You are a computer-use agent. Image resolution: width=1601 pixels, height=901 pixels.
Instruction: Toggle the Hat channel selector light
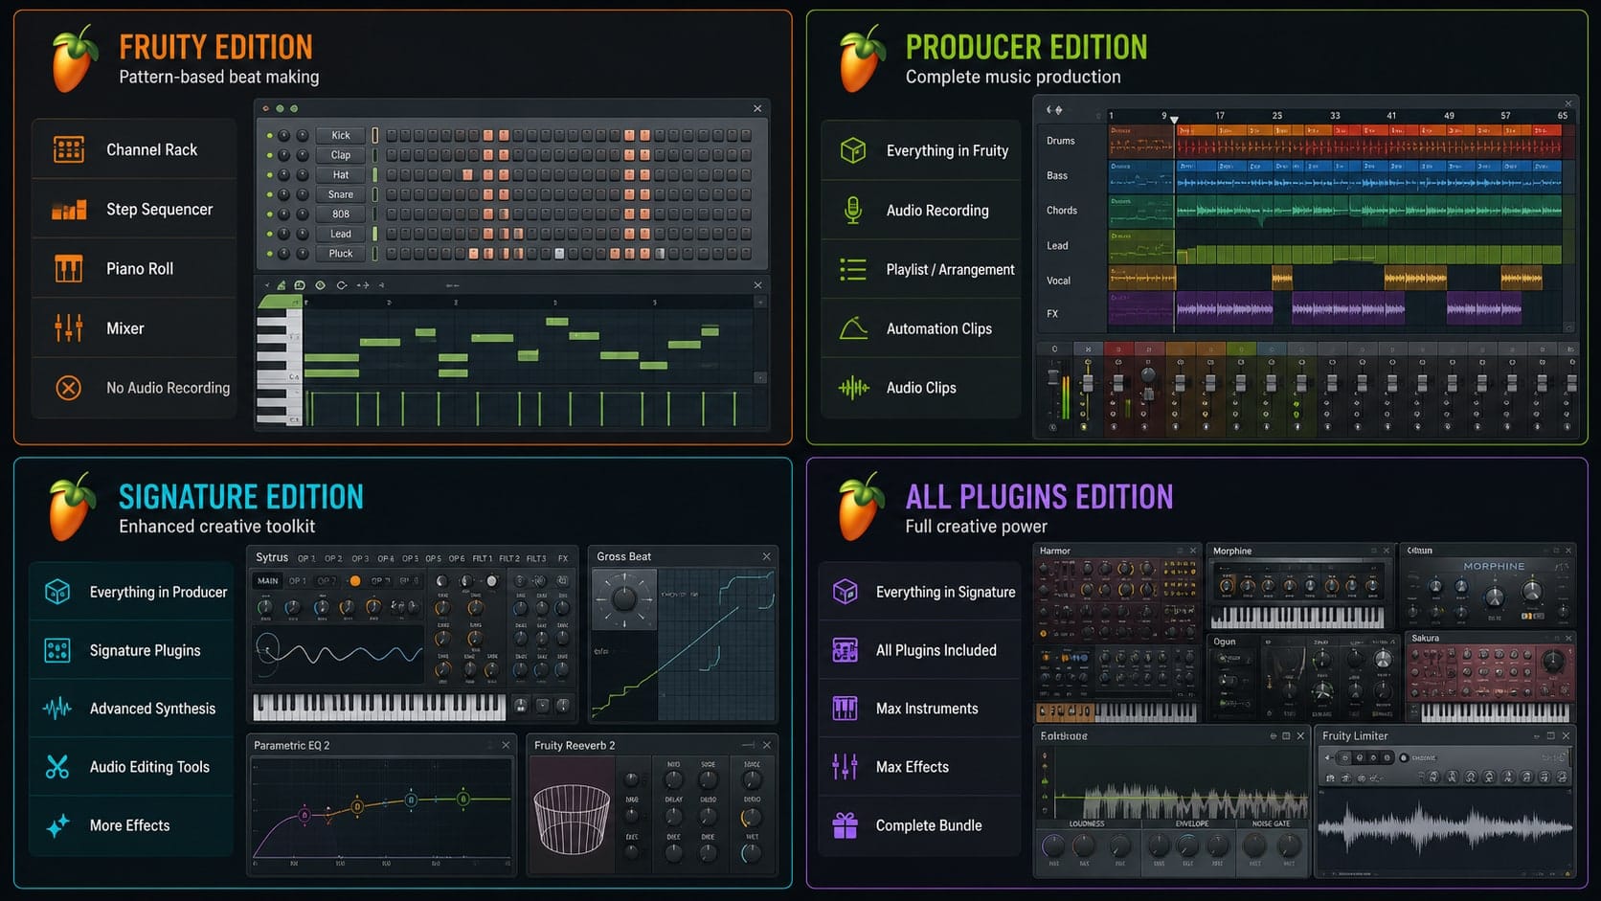[375, 175]
